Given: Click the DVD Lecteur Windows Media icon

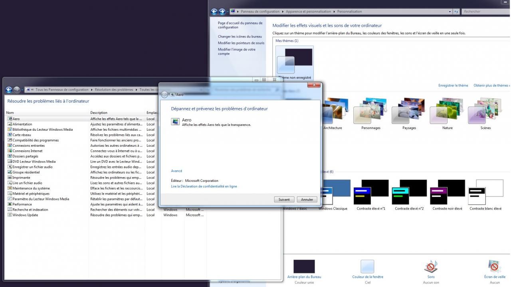Looking at the screenshot, I should tap(10, 161).
